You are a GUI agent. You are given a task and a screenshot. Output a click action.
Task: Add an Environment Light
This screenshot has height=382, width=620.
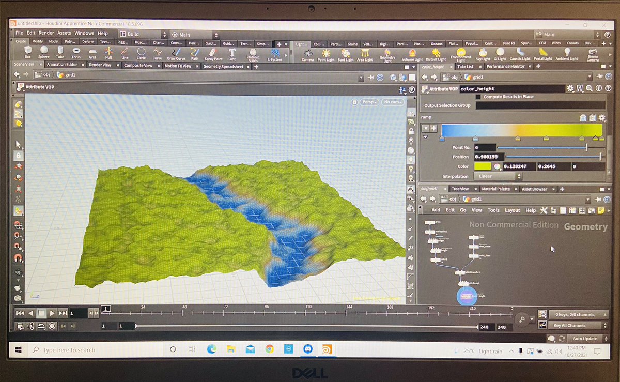click(x=460, y=55)
